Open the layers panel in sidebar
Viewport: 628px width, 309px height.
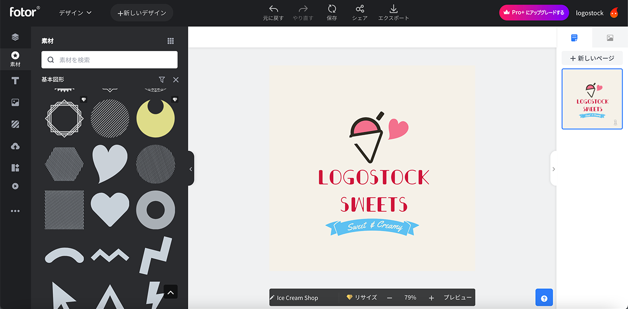(x=15, y=37)
